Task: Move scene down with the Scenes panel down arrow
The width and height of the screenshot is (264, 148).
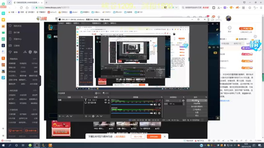Action: (x=71, y=116)
